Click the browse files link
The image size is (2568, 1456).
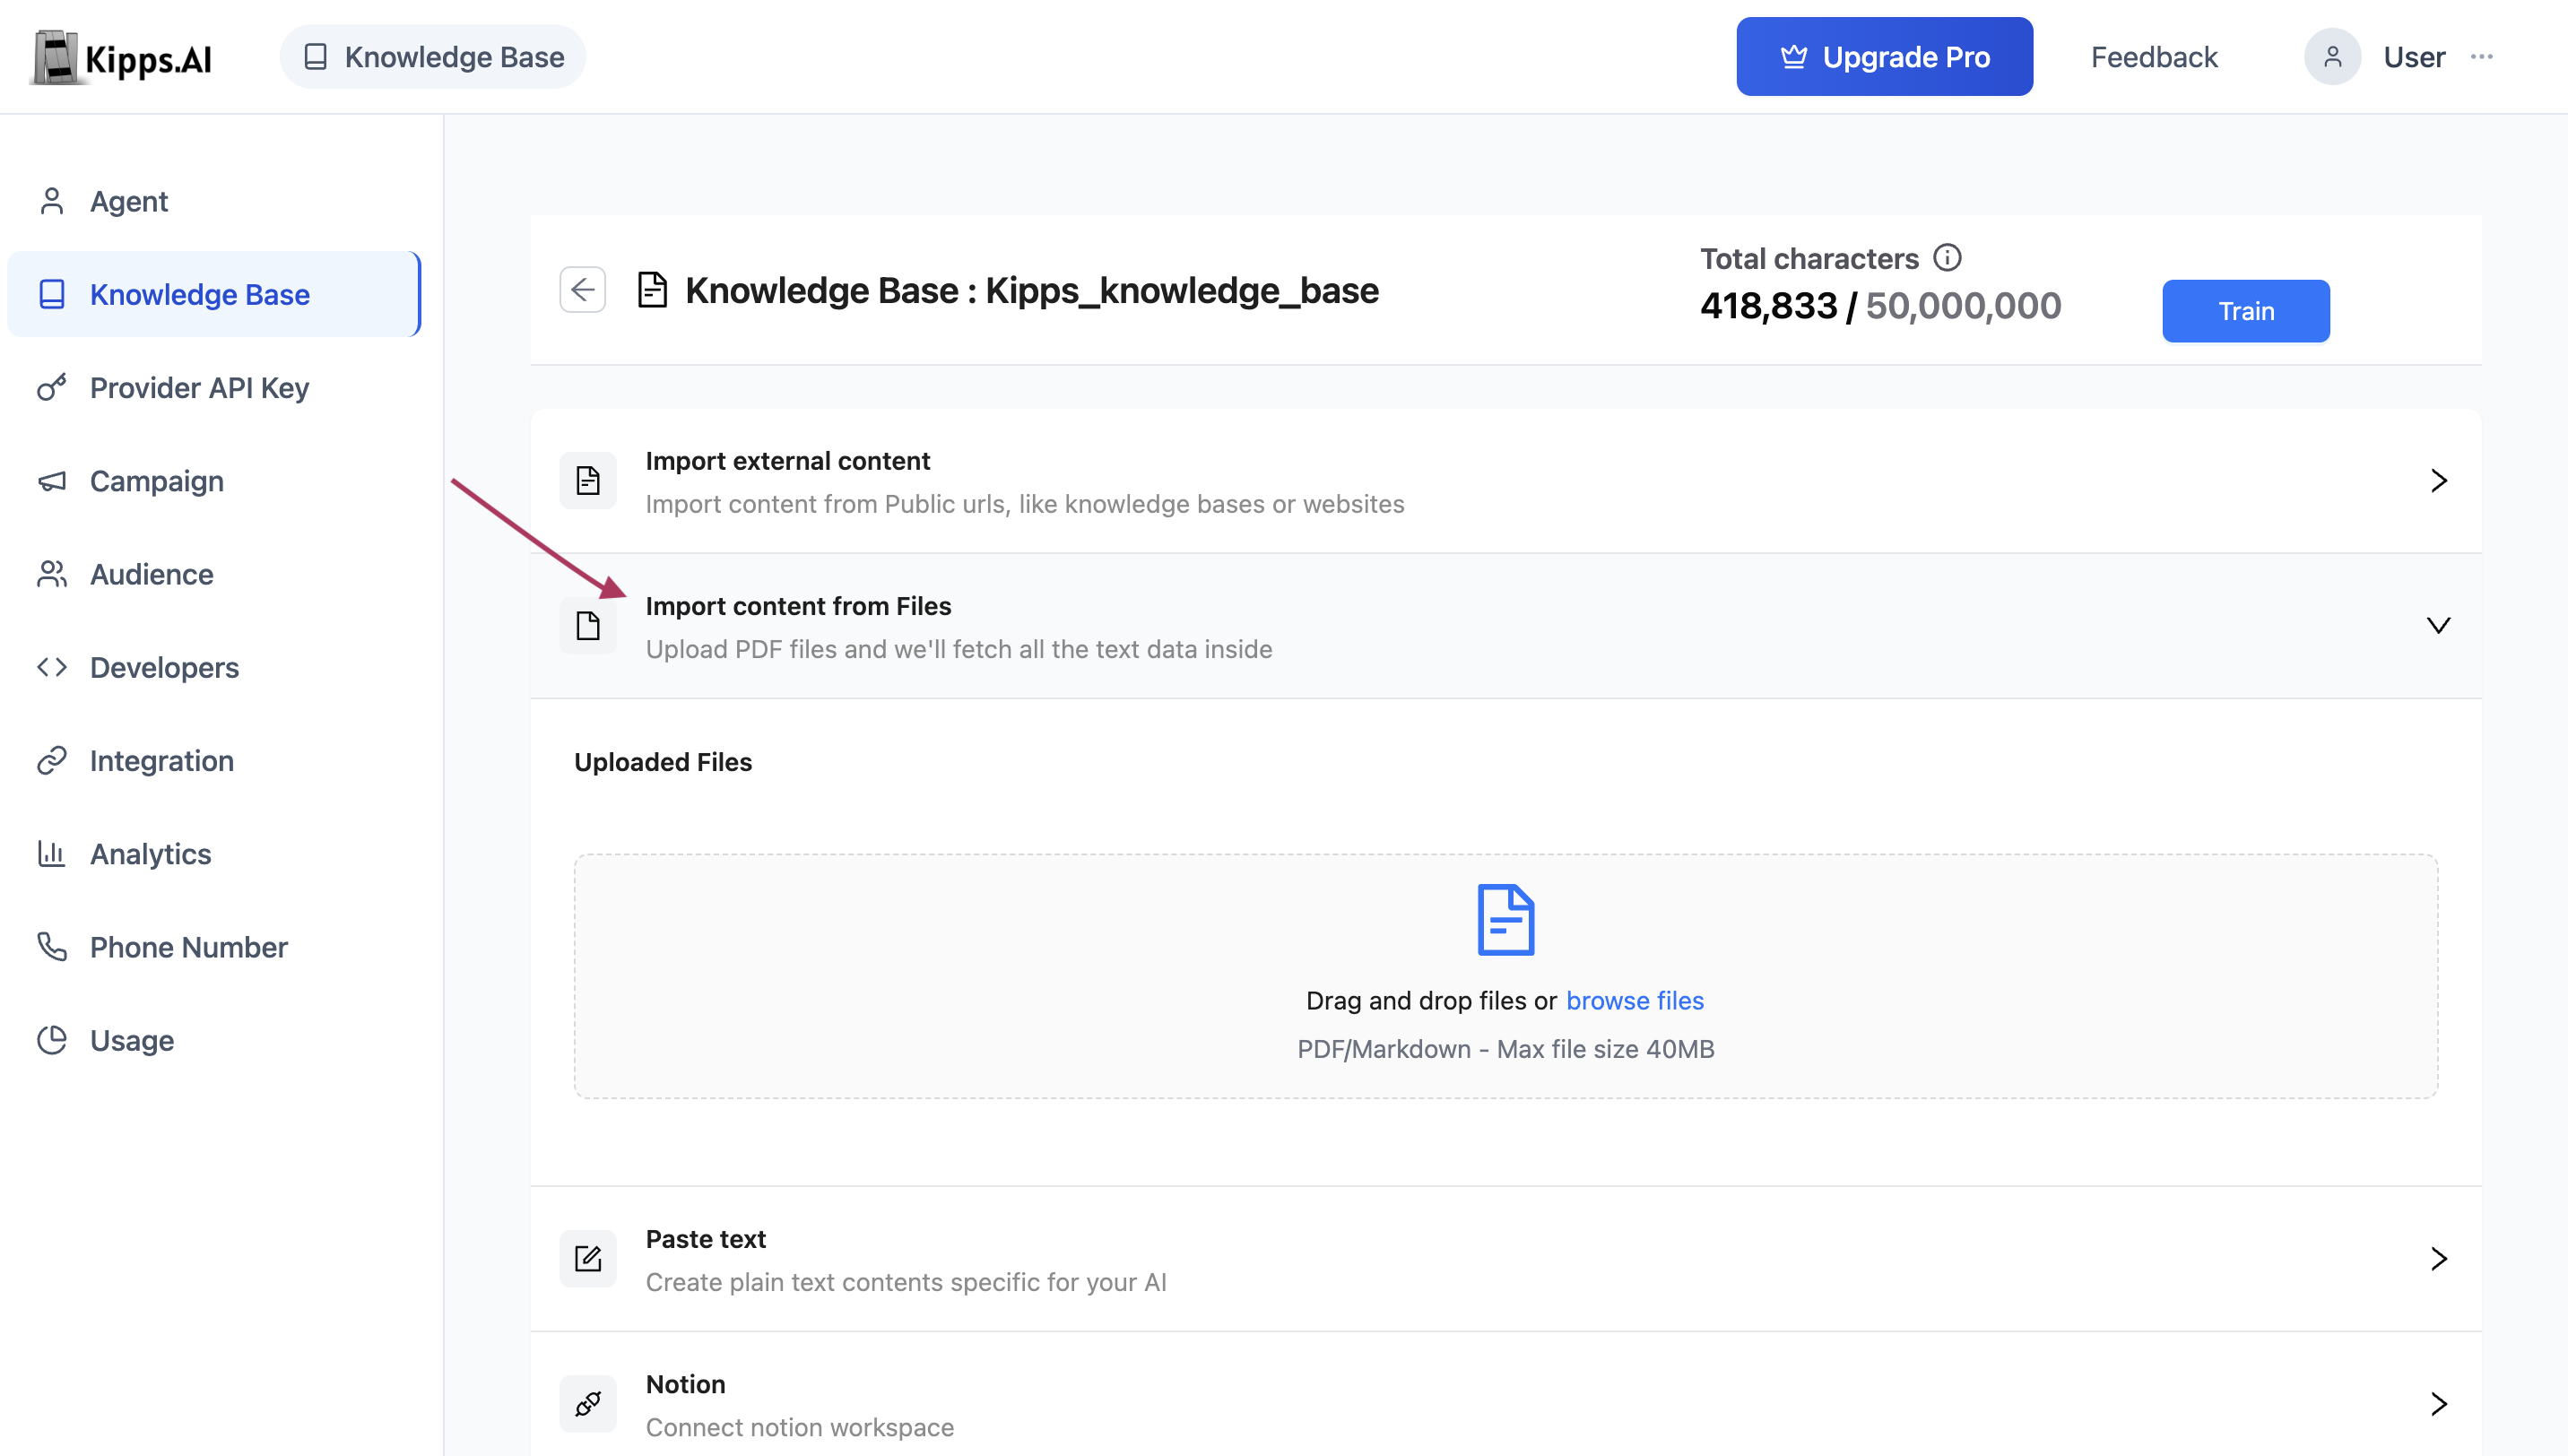(1634, 1000)
